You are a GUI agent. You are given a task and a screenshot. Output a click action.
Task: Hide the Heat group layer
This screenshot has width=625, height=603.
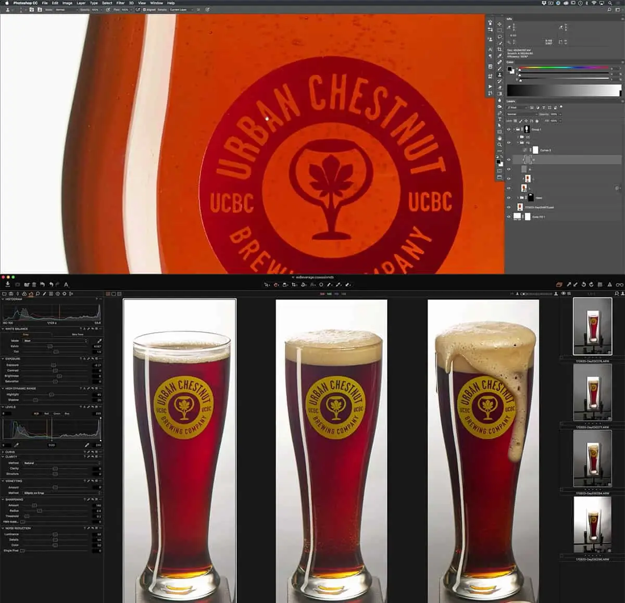(x=509, y=198)
